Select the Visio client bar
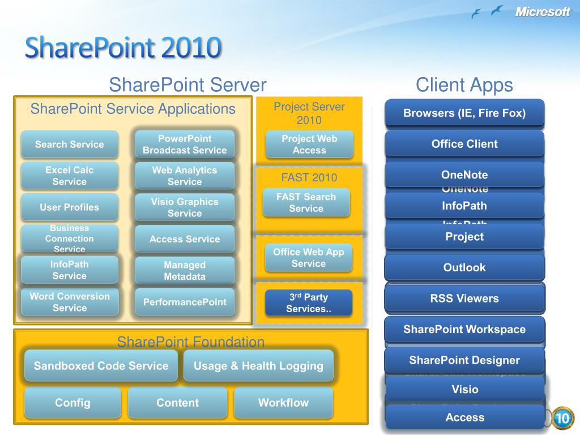Screen dimensions: 580x435 tap(465, 389)
